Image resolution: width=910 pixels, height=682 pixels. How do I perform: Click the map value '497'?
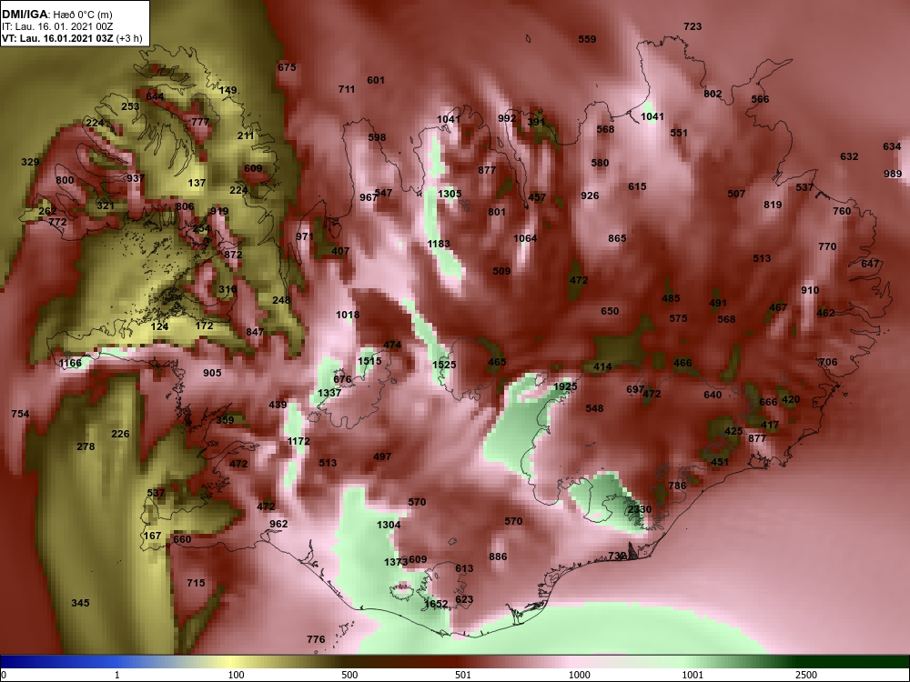tap(382, 457)
